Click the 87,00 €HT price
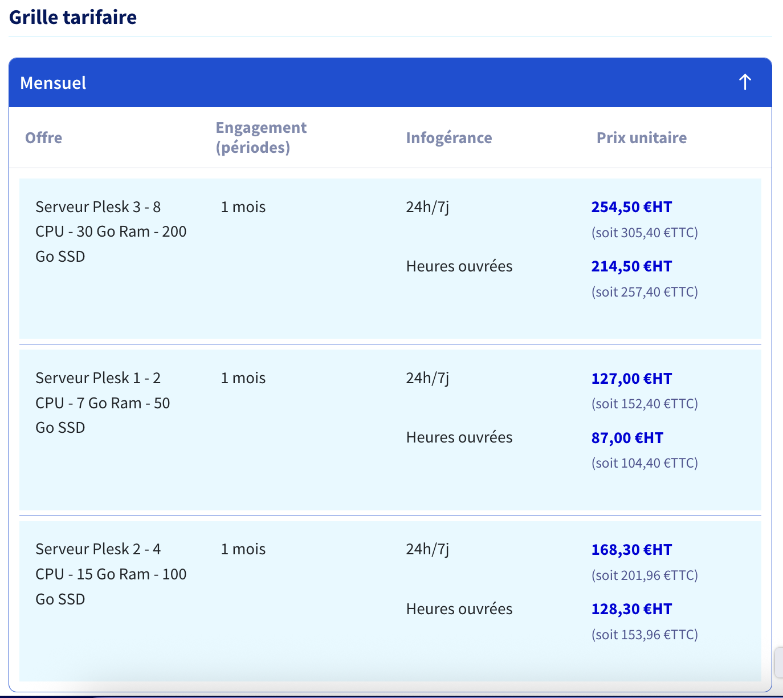Image resolution: width=783 pixels, height=698 pixels. (x=627, y=438)
